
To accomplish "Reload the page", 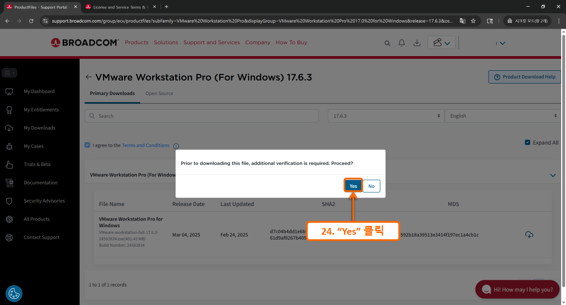I will coord(31,21).
